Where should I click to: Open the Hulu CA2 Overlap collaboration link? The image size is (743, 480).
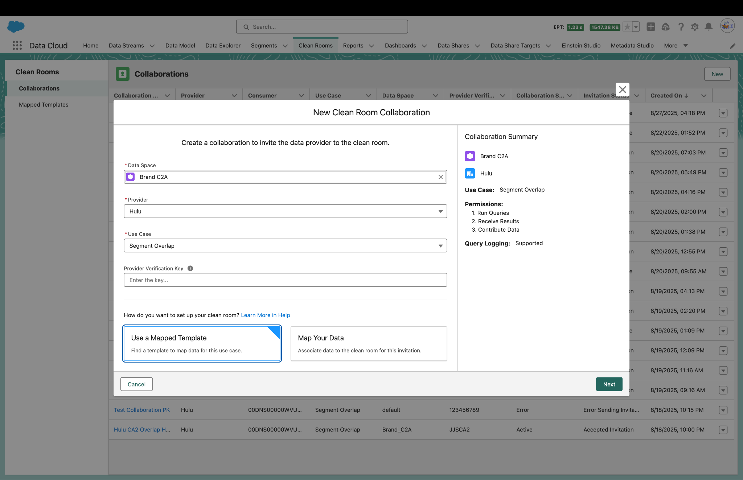click(x=142, y=430)
